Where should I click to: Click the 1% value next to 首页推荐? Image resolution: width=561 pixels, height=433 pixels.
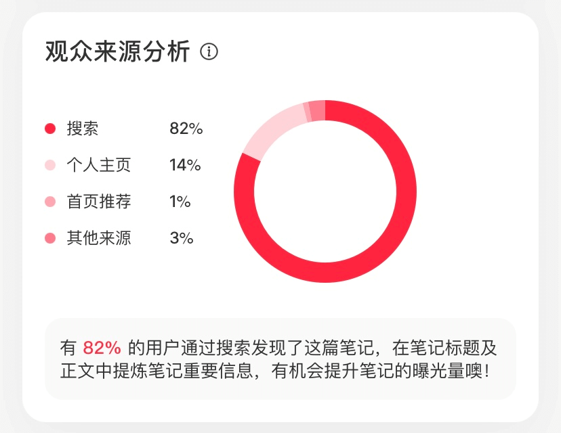180,202
